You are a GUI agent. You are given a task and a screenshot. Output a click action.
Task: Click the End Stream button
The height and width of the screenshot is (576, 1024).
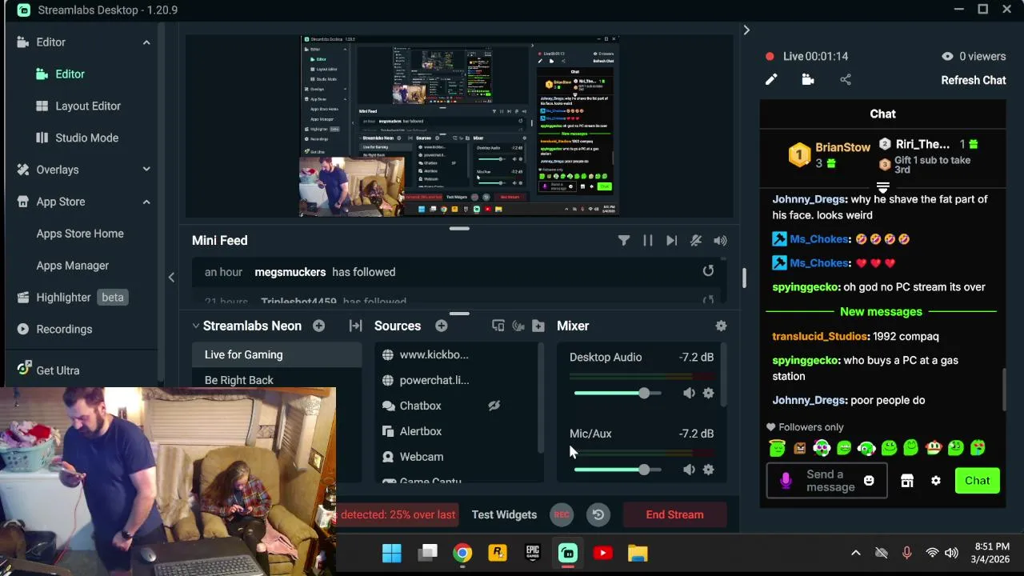[674, 514]
